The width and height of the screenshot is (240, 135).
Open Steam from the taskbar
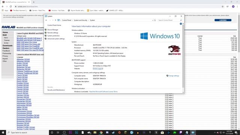click(113, 132)
